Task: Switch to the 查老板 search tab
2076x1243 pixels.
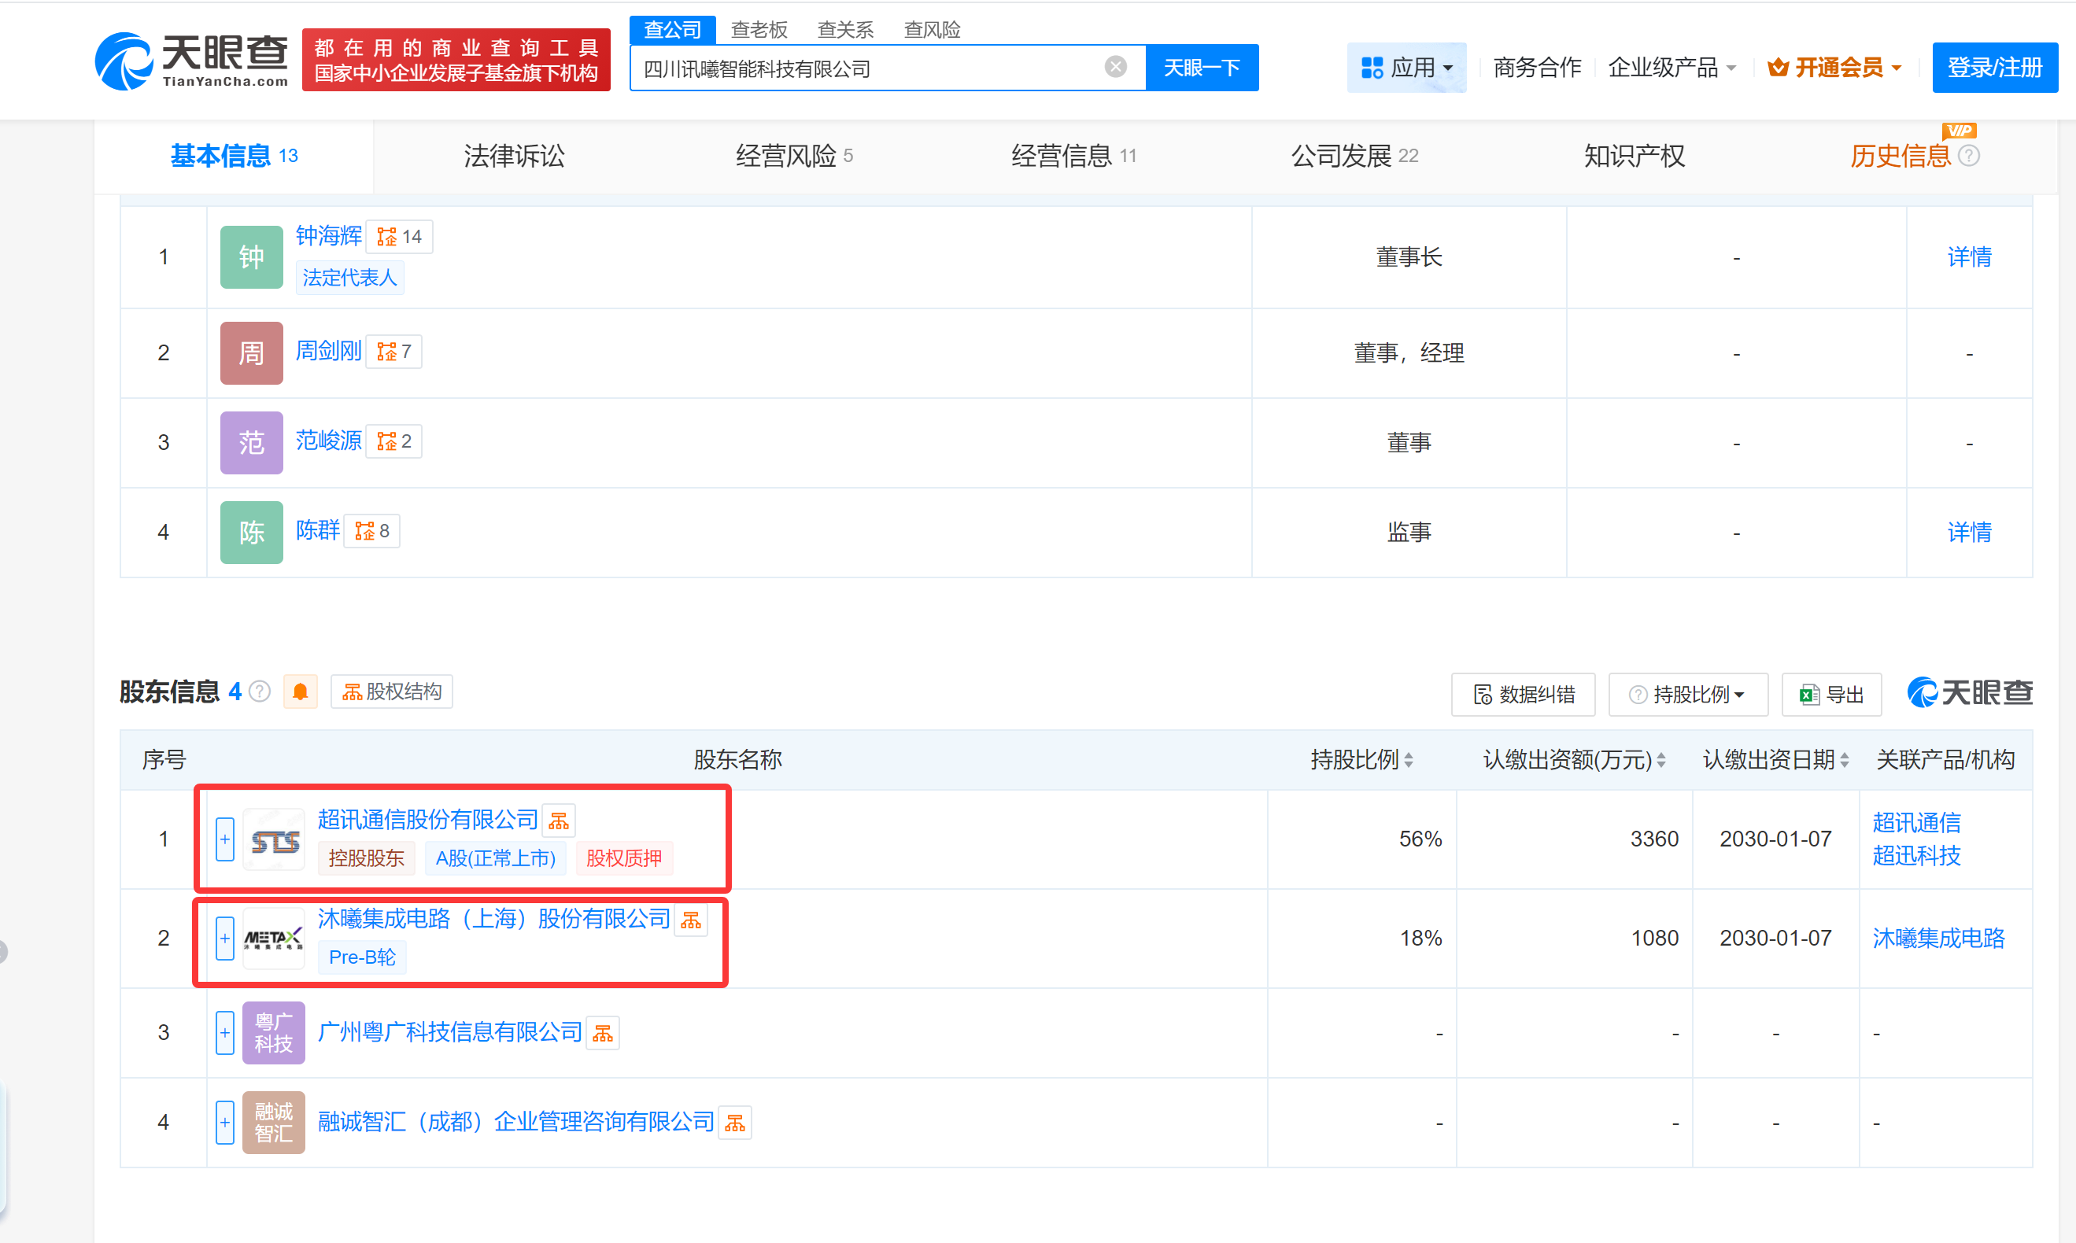Action: click(x=759, y=29)
